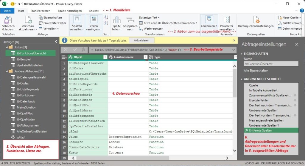Viewport: 305px width, 166px height.
Task: Switch to the Start tab
Action: pyautogui.click(x=21, y=11)
